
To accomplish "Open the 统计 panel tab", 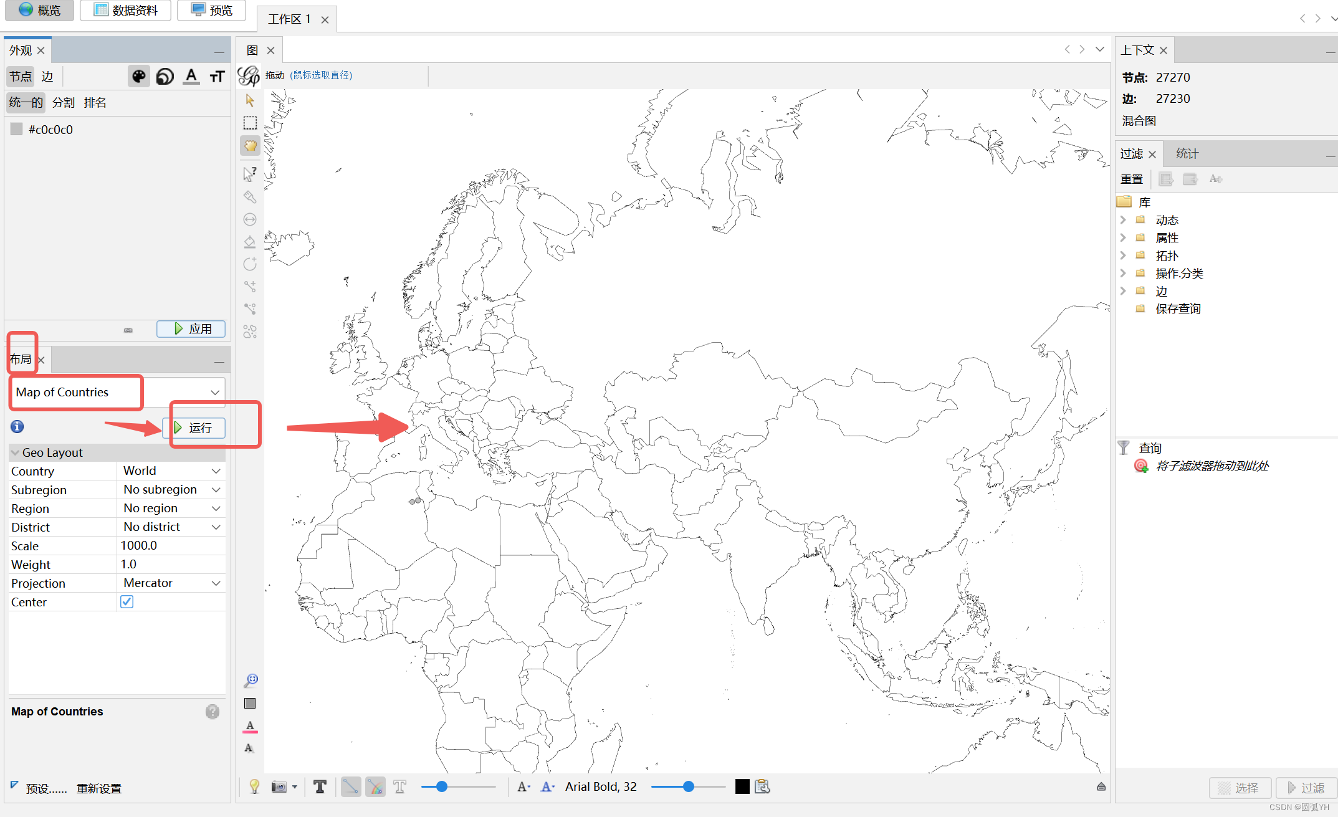I will (1186, 153).
